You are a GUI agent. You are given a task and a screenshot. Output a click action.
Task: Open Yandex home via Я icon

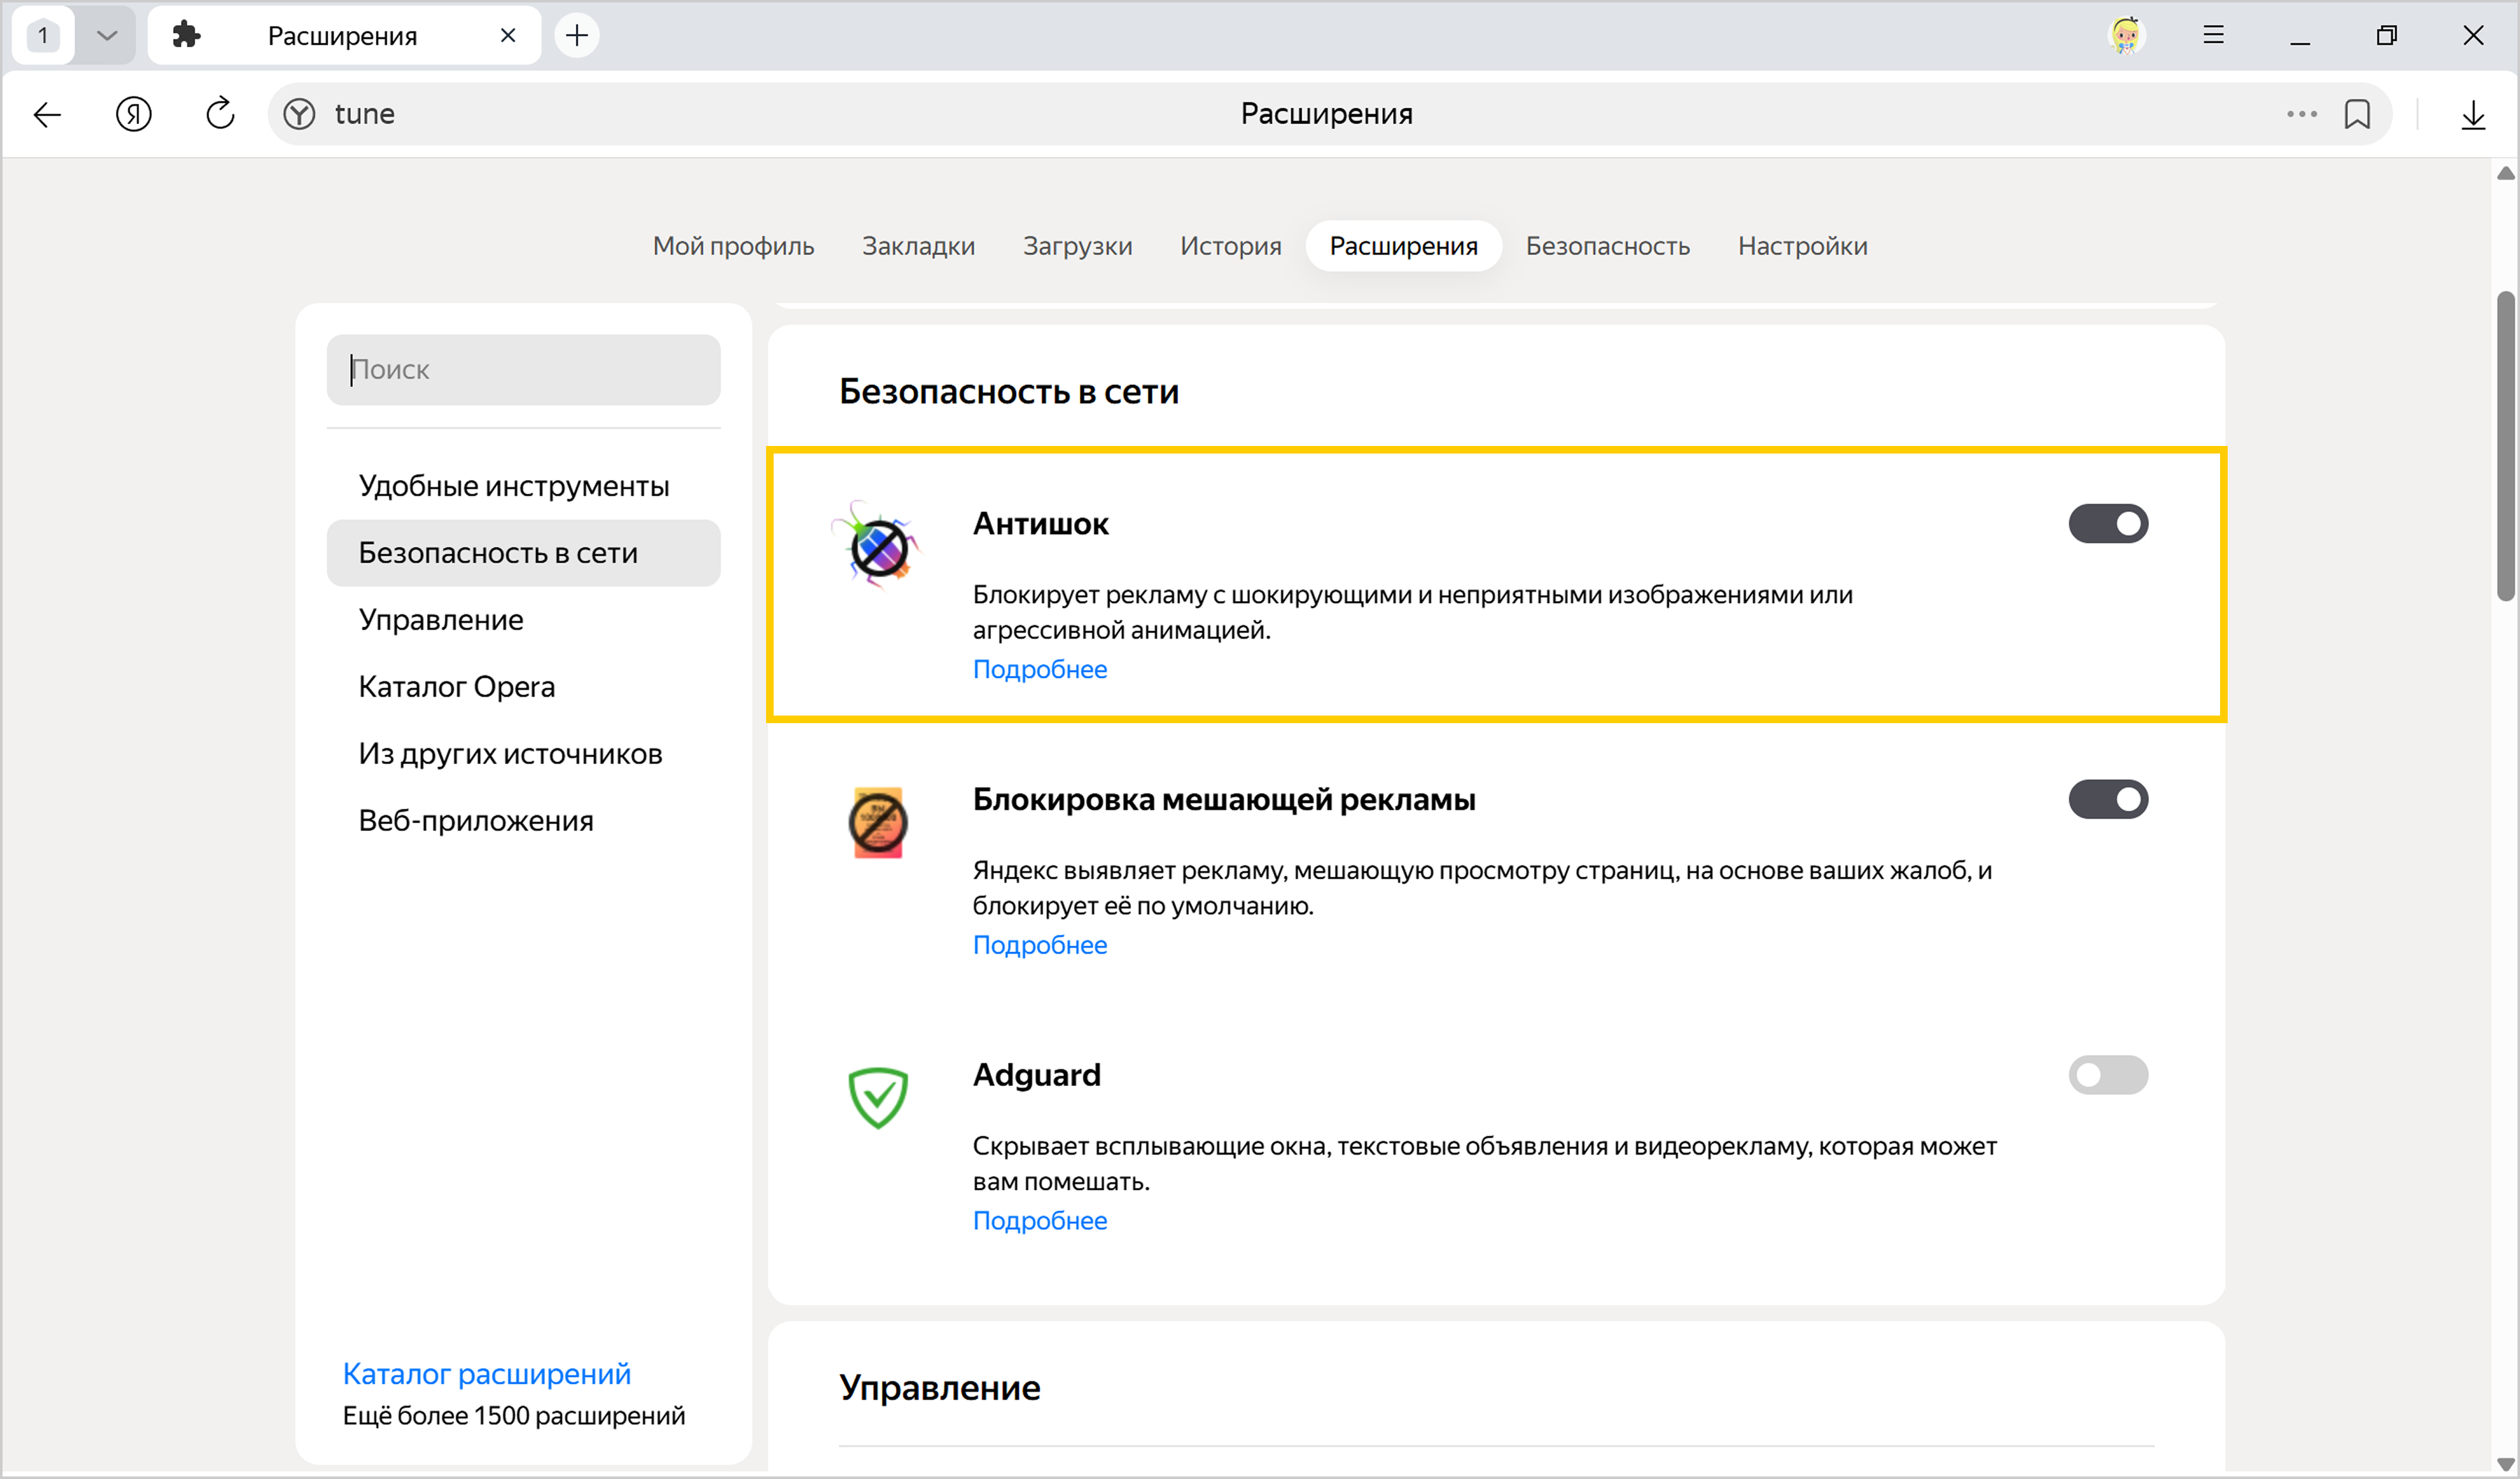[133, 114]
